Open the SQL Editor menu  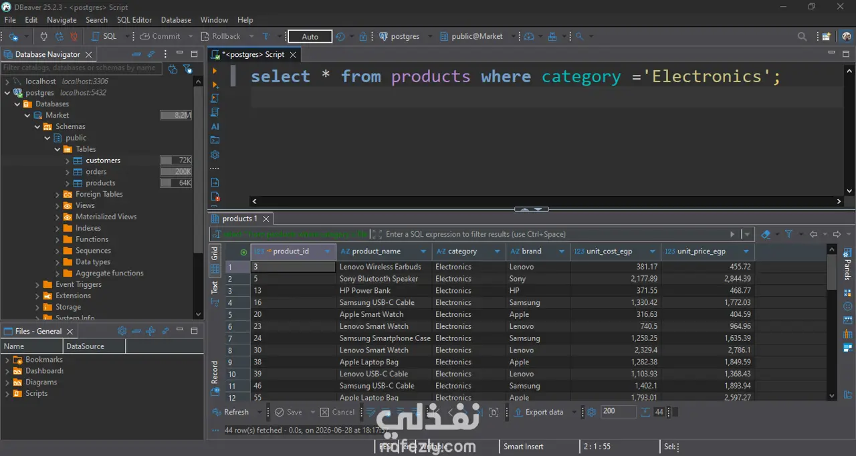point(134,20)
